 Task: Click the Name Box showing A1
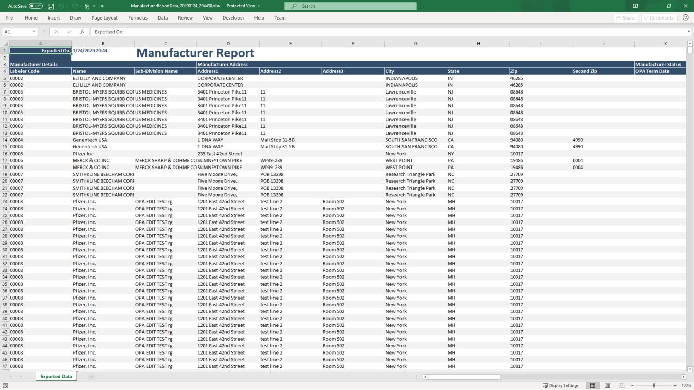16,32
